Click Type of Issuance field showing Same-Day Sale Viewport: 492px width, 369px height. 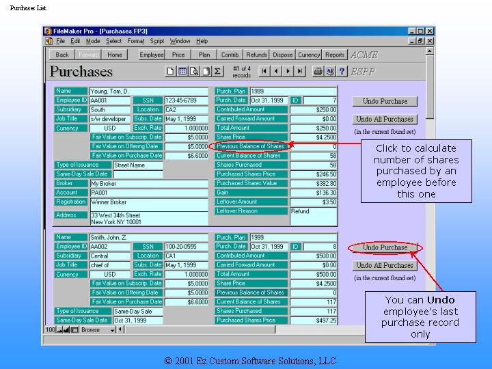point(138,312)
